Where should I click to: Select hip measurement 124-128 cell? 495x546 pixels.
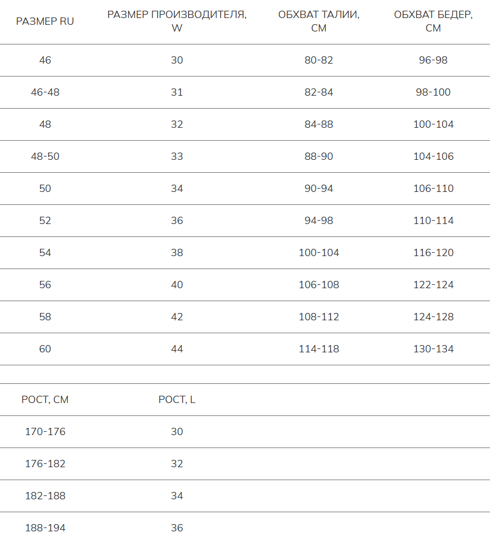pos(433,316)
